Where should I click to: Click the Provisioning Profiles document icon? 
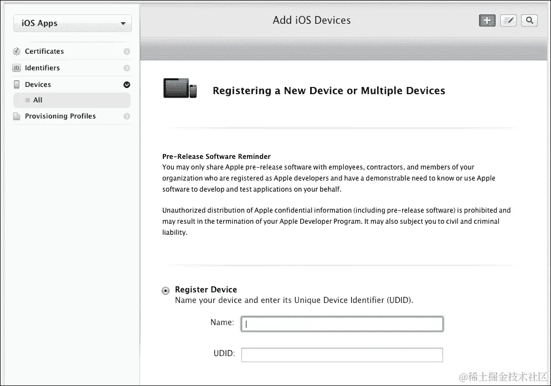17,116
